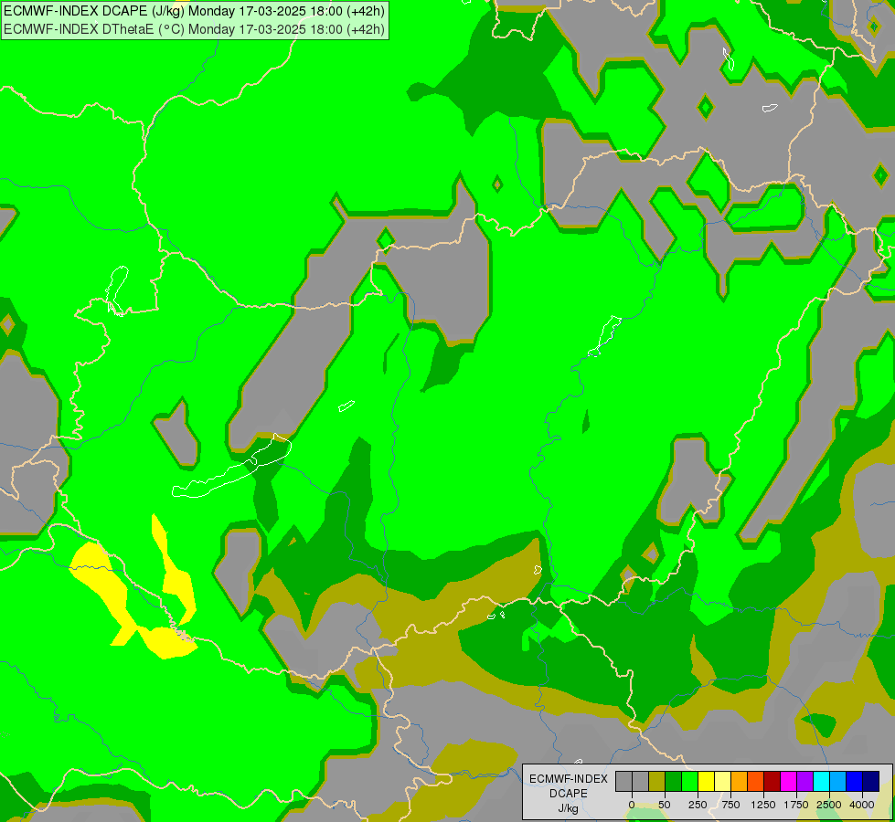Click the legend value '250'

(x=698, y=805)
